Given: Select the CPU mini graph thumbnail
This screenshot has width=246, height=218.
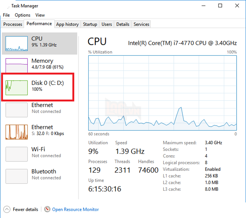Looking at the screenshot, I should coord(16,44).
